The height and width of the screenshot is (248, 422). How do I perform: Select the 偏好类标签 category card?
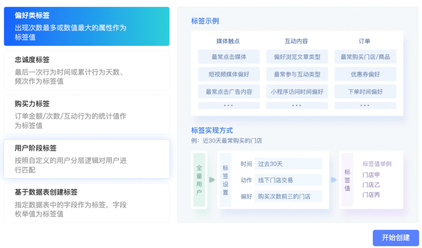pyautogui.click(x=86, y=26)
